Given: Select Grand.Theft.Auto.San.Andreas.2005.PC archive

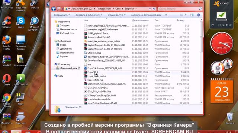Looking at the screenshot, I should click(107, 84).
